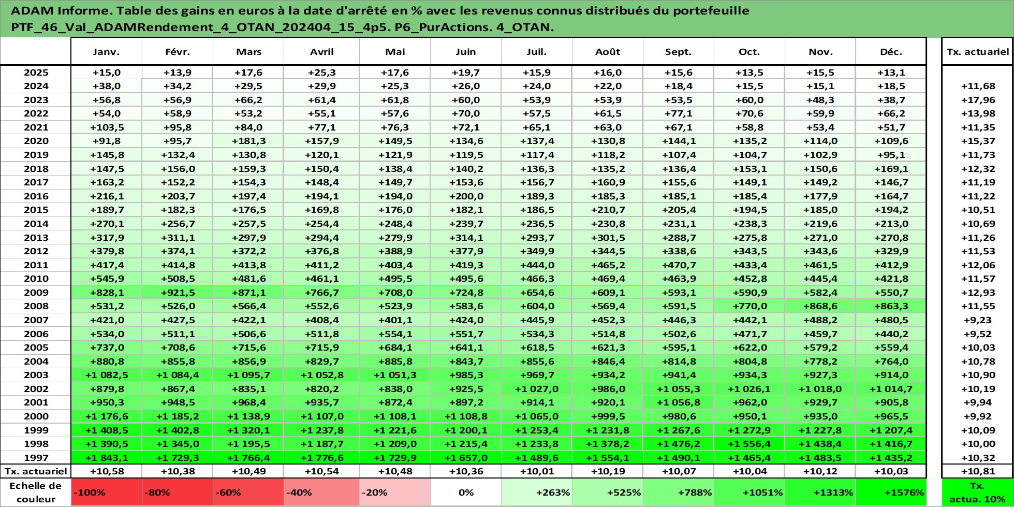Select cell +181,3 for Mars 2020
The height and width of the screenshot is (507, 1014).
point(248,141)
